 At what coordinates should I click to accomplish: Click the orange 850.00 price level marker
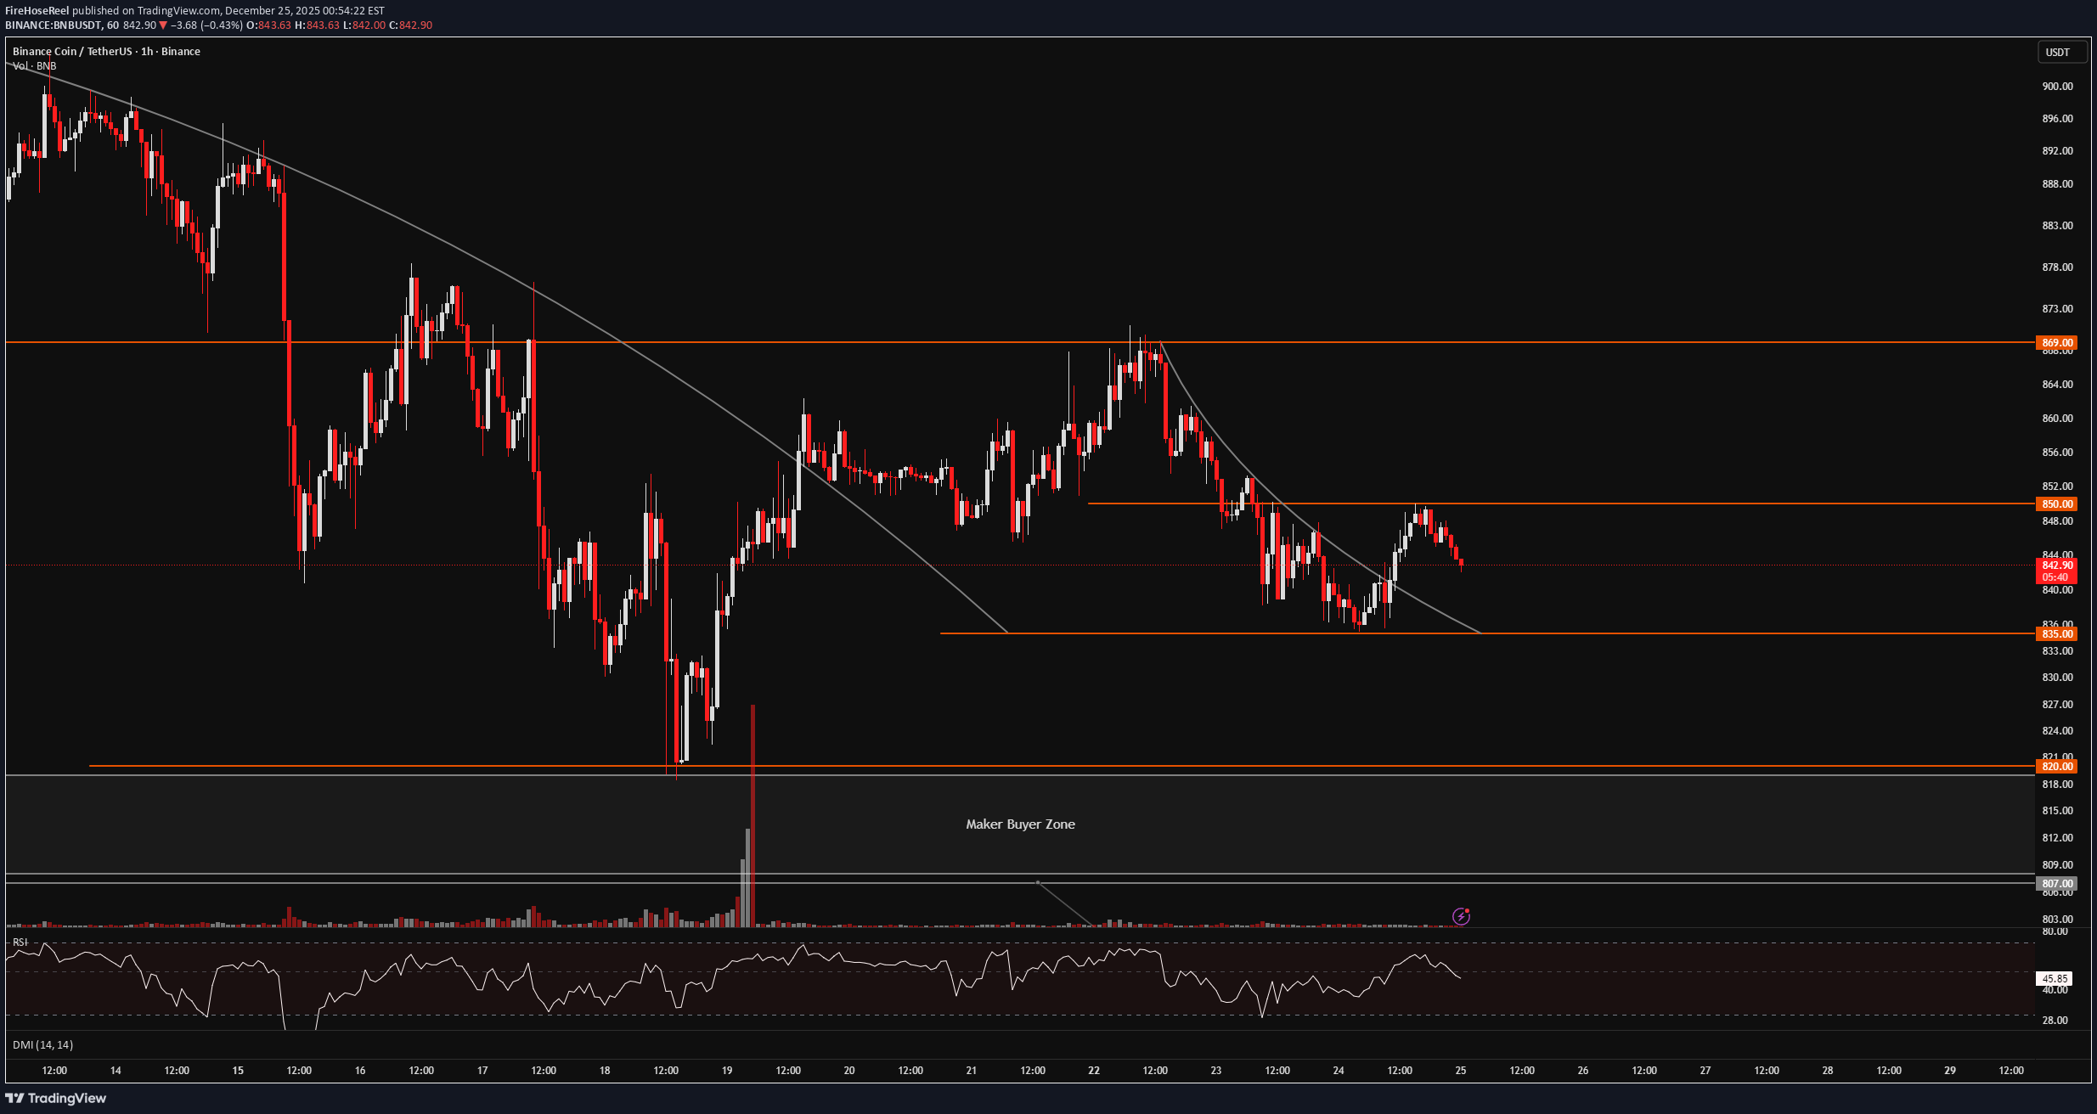(x=2058, y=504)
